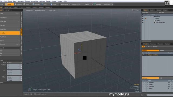
Task: Toggle visibility eye of Camera item
Action: point(143,20)
